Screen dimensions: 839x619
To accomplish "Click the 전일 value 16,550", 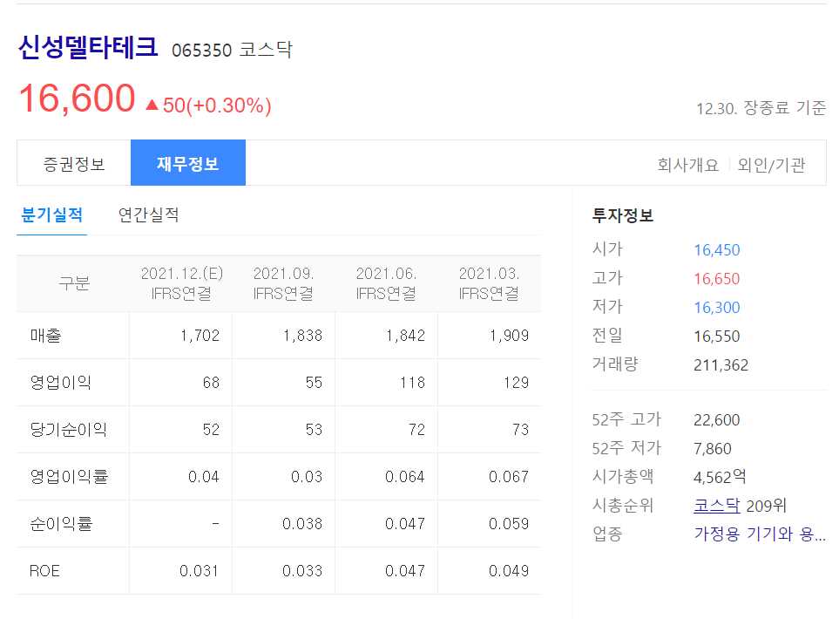I will tap(716, 337).
